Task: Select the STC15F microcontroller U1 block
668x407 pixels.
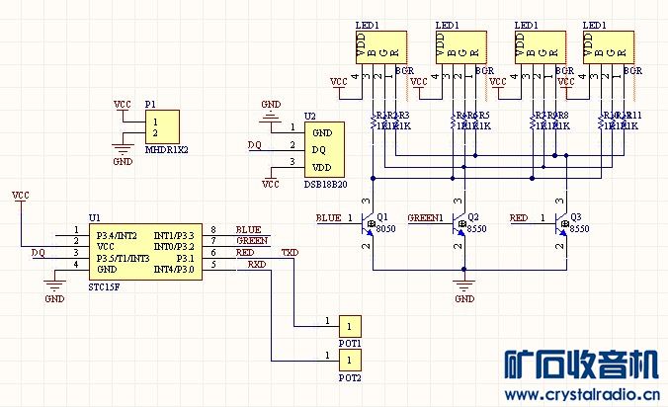Action: [x=145, y=252]
